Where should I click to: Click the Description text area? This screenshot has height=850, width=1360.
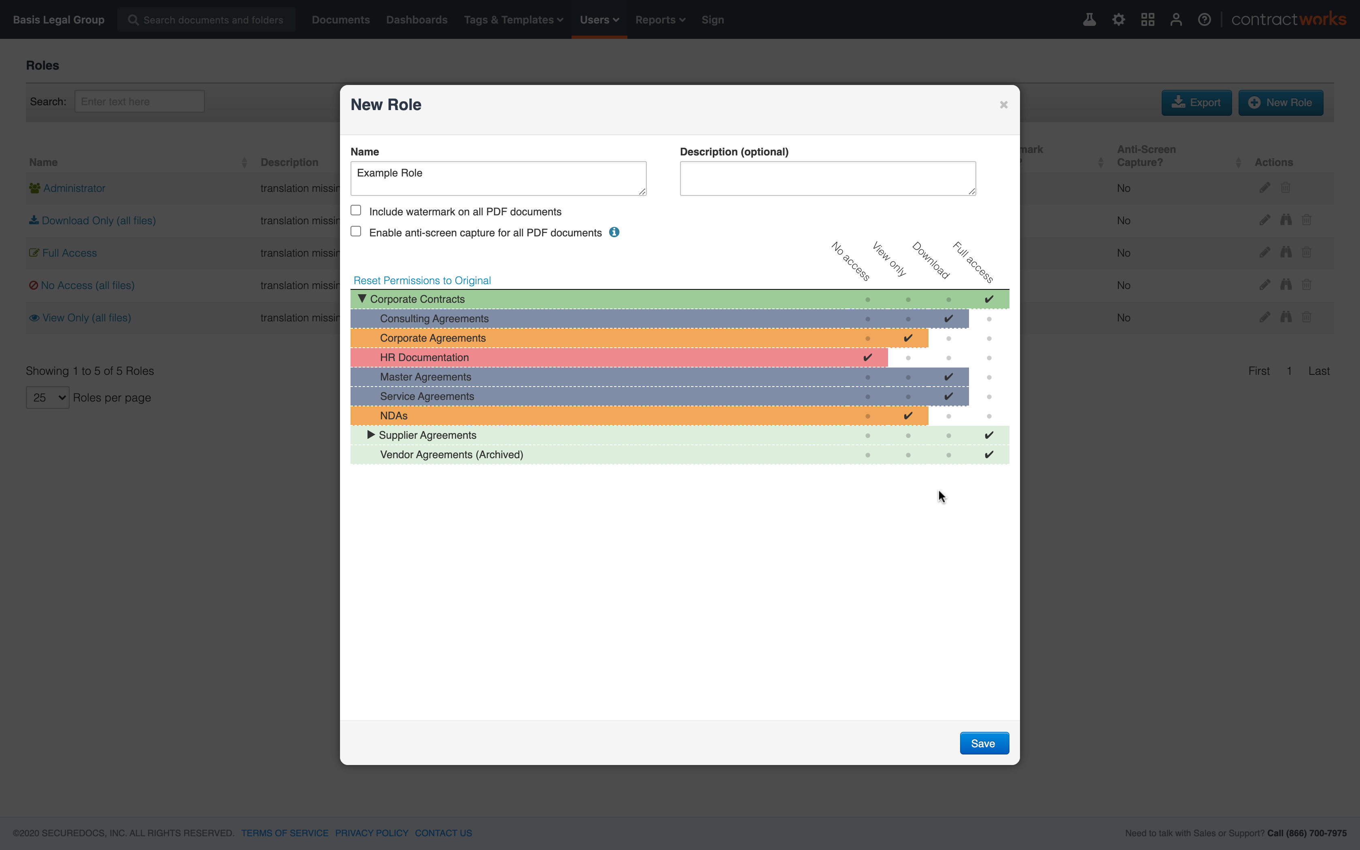(x=827, y=178)
